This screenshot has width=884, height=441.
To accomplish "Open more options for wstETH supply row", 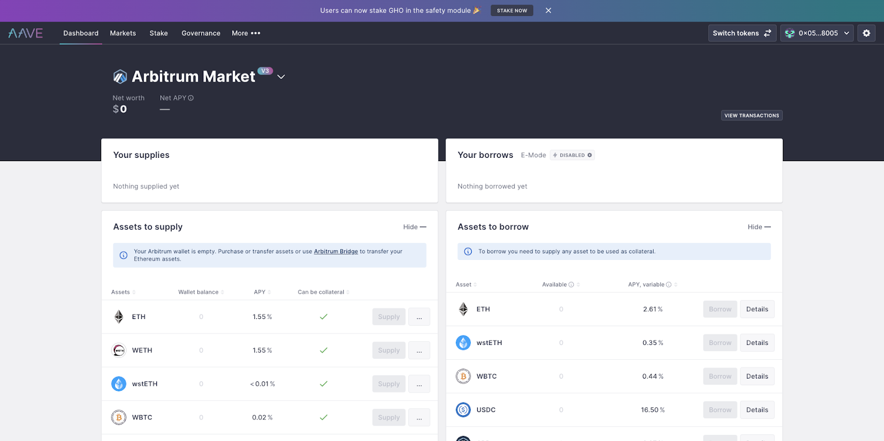I will pos(419,384).
